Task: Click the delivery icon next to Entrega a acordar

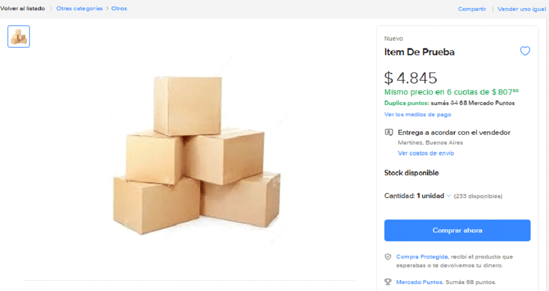Action: (x=389, y=133)
